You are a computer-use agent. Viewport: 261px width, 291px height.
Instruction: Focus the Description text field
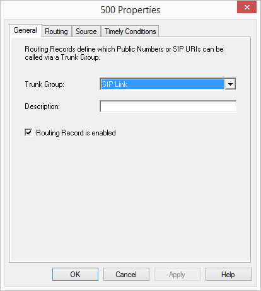point(168,106)
